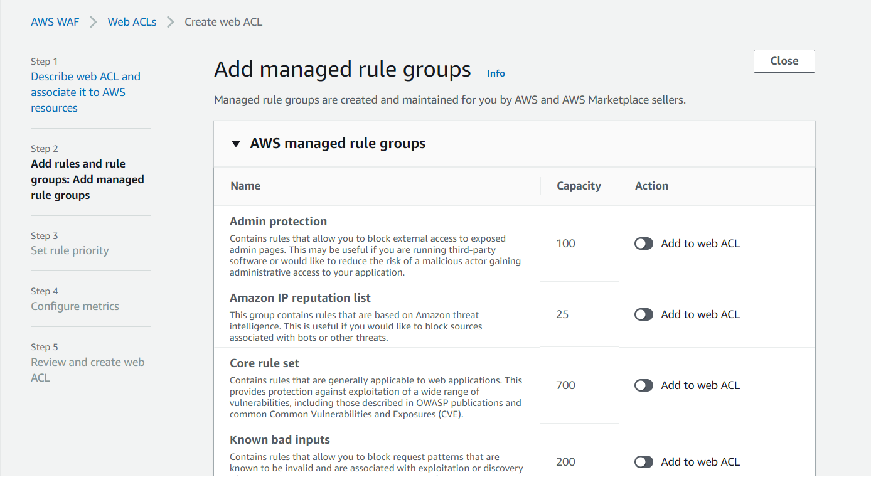Collapse the AWS managed rule groups section
871x482 pixels.
pyautogui.click(x=236, y=144)
